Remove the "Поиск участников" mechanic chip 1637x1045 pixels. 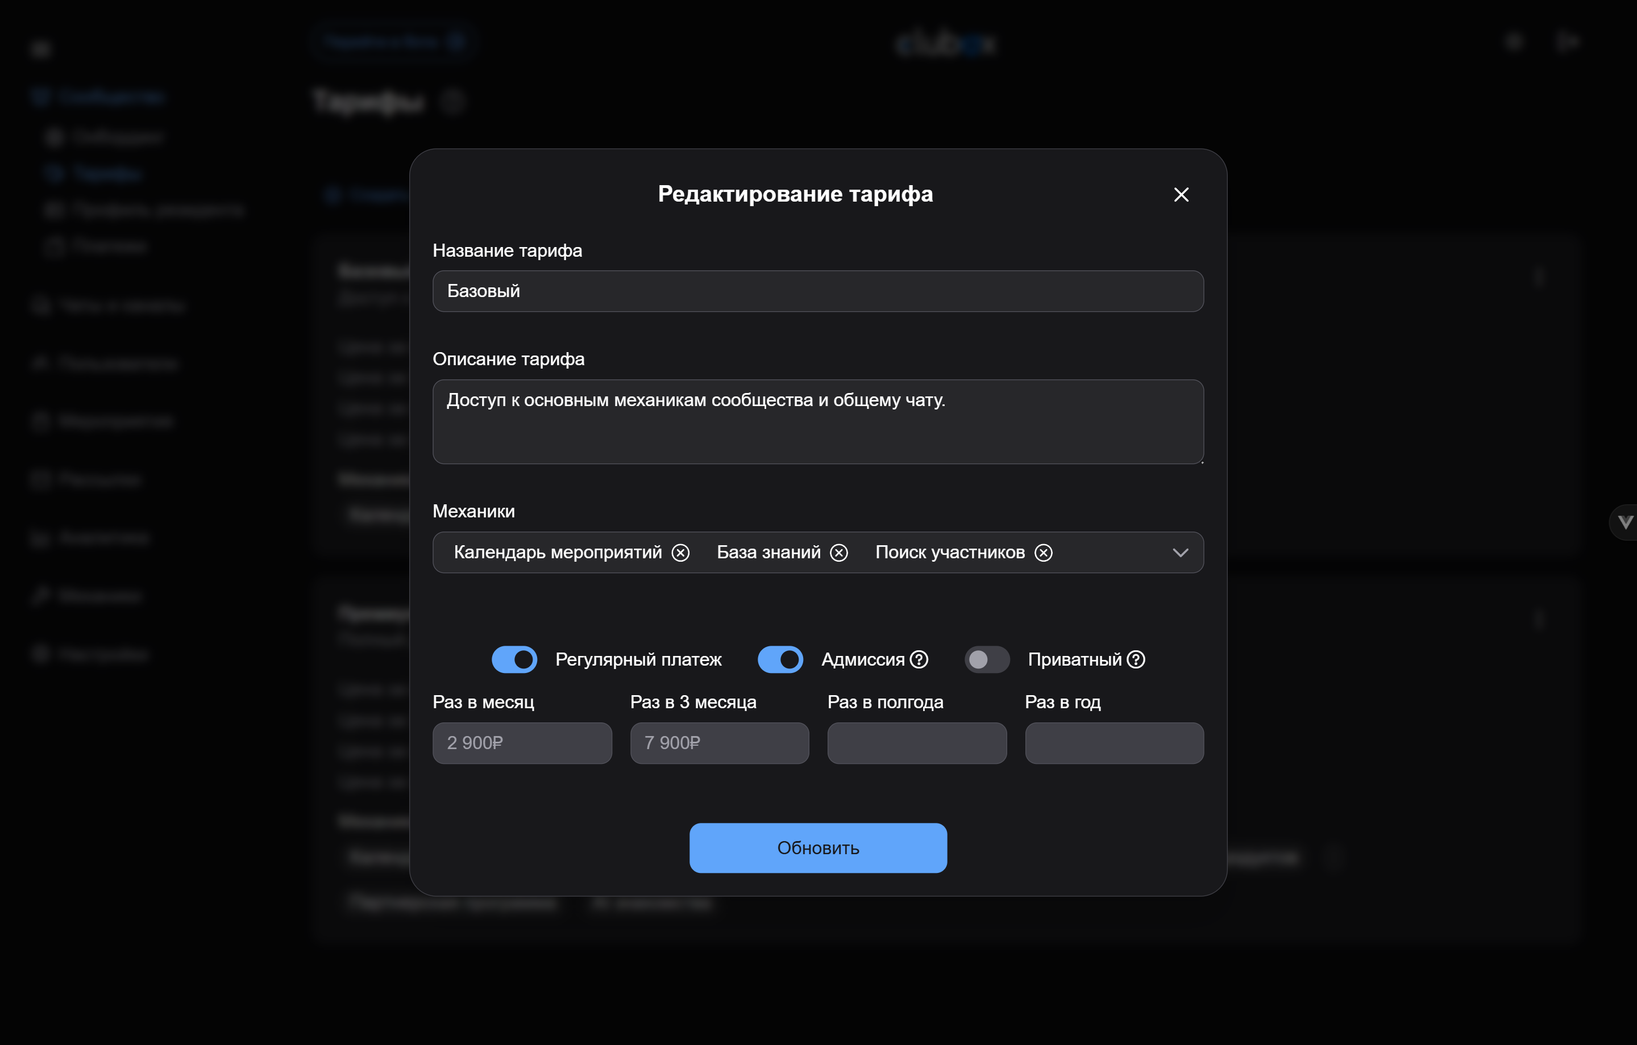pyautogui.click(x=1045, y=553)
